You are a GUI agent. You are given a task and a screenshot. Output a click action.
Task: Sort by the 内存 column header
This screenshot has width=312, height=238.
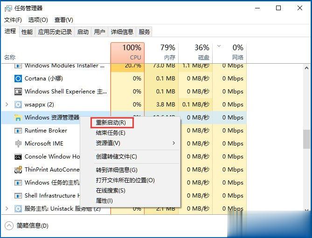click(x=161, y=53)
